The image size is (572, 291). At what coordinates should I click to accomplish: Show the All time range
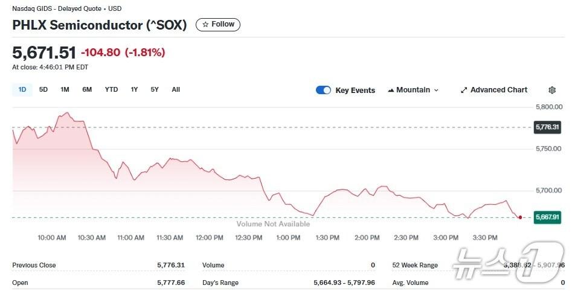[176, 89]
